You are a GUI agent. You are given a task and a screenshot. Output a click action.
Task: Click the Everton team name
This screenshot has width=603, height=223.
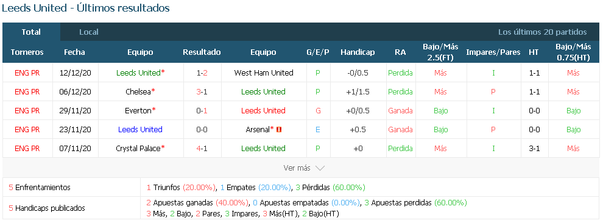(138, 110)
